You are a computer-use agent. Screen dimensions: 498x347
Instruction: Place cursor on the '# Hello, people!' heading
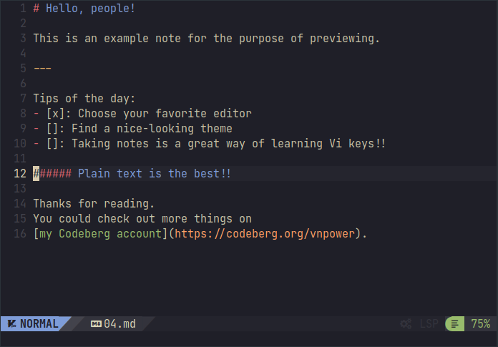point(90,9)
